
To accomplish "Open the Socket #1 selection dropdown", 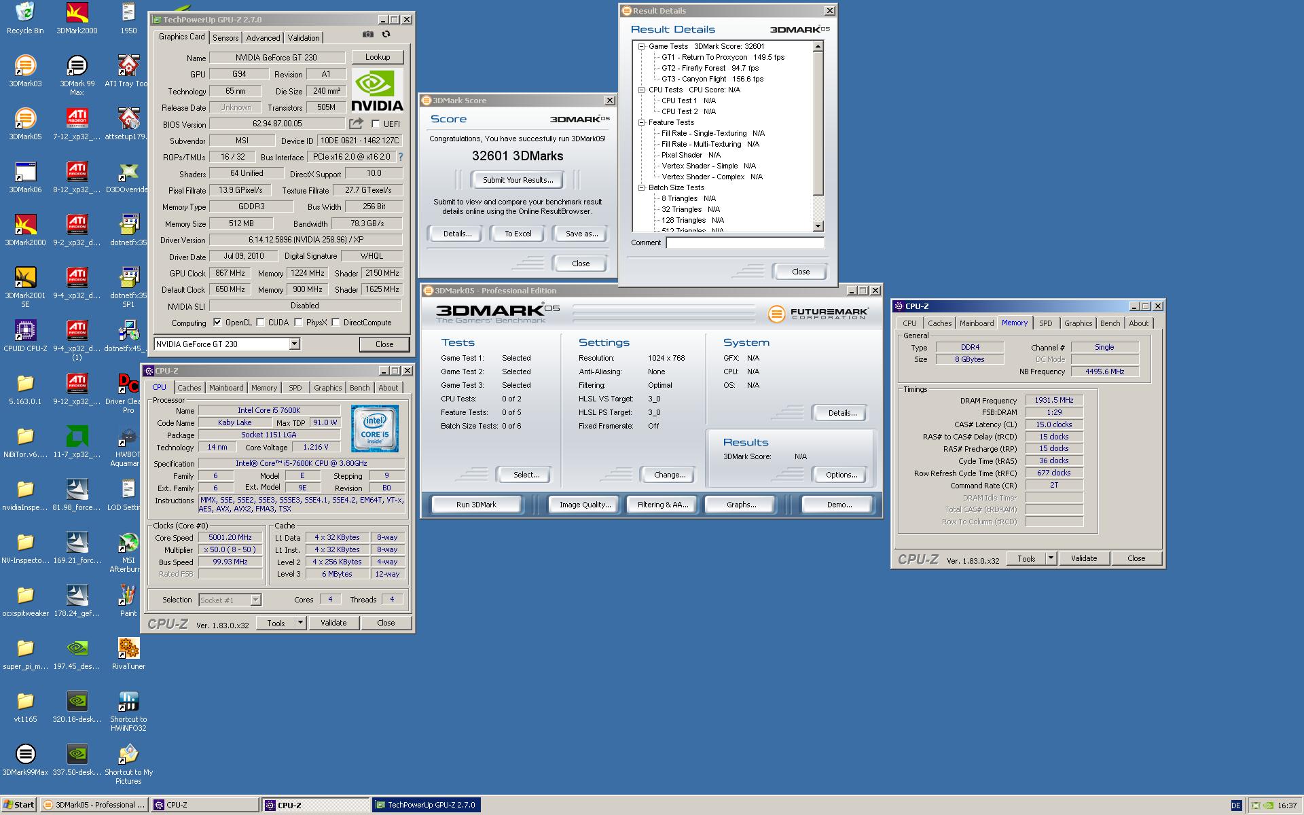I will tap(255, 600).
